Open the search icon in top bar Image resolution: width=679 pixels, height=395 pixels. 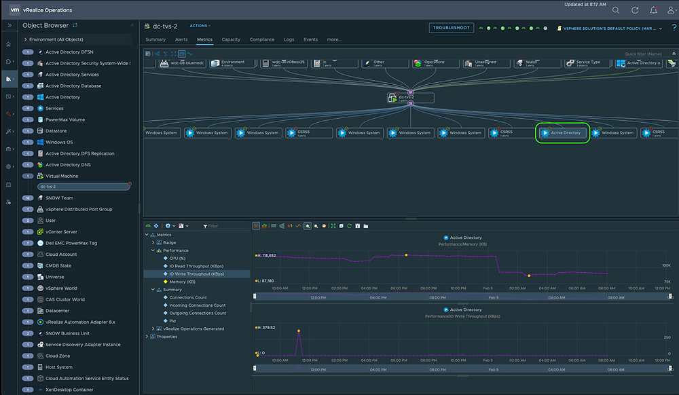pos(616,10)
